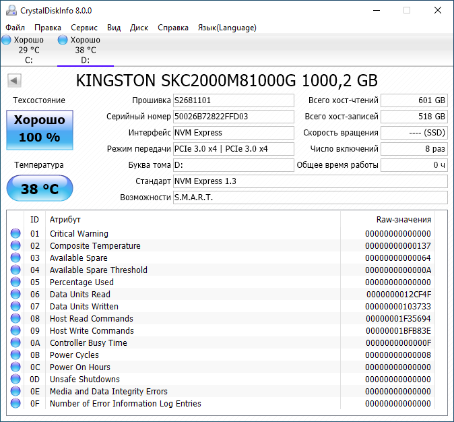
Task: Open the Сервис menu
Action: [x=84, y=28]
